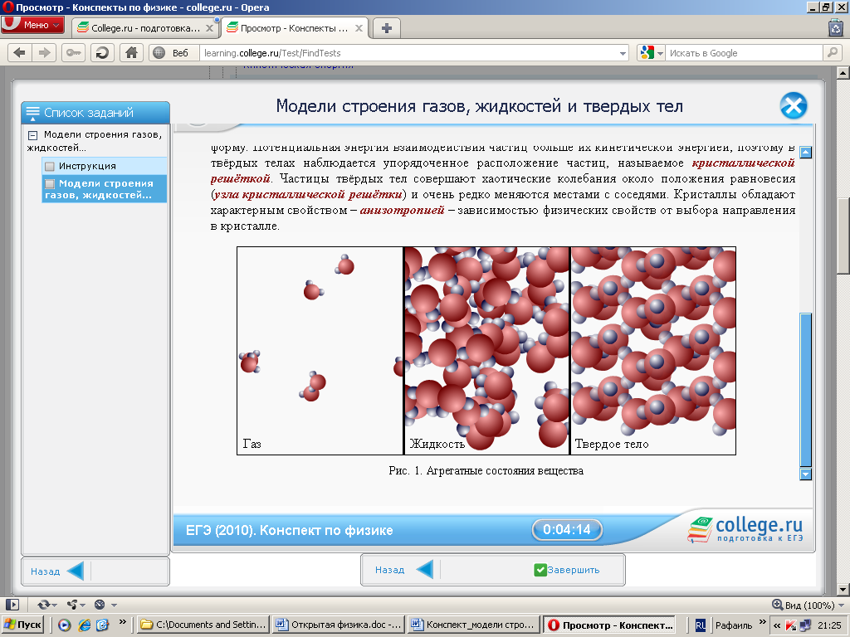Click the address bar URL field
Image resolution: width=850 pixels, height=637 pixels.
(x=409, y=53)
